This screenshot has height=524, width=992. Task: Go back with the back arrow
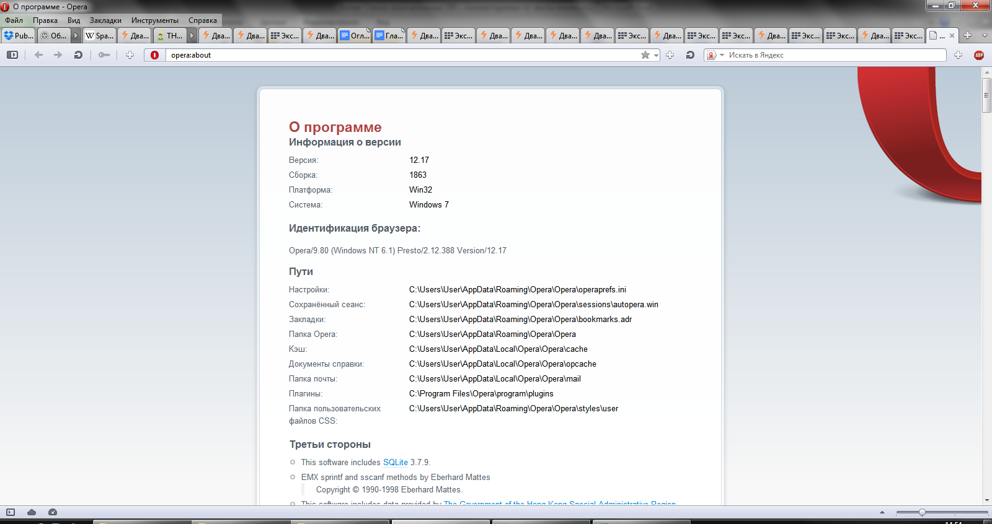click(38, 55)
